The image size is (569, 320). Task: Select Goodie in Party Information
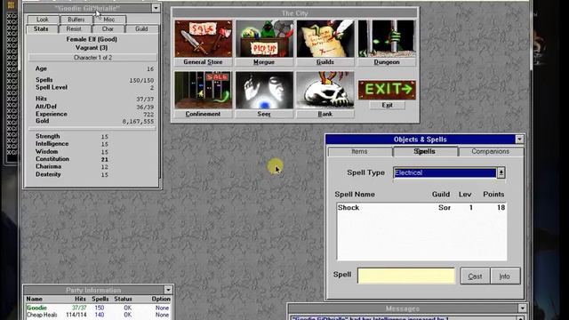click(36, 308)
